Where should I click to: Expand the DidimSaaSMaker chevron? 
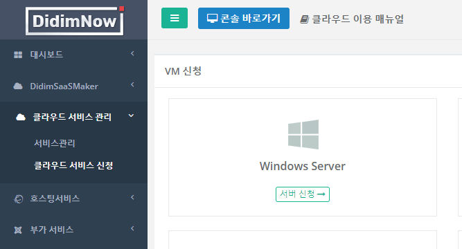click(132, 85)
